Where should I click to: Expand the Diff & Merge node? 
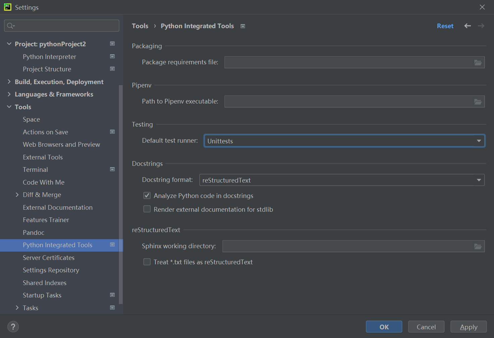pos(17,195)
